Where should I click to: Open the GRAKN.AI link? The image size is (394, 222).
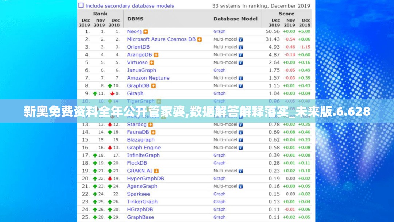click(139, 171)
